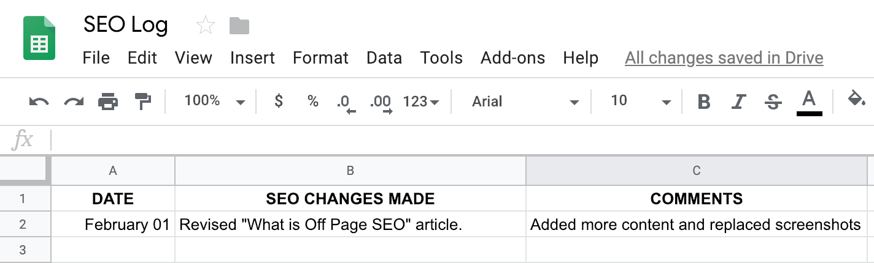Toggle strikethrough formatting
The image size is (874, 263).
773,102
